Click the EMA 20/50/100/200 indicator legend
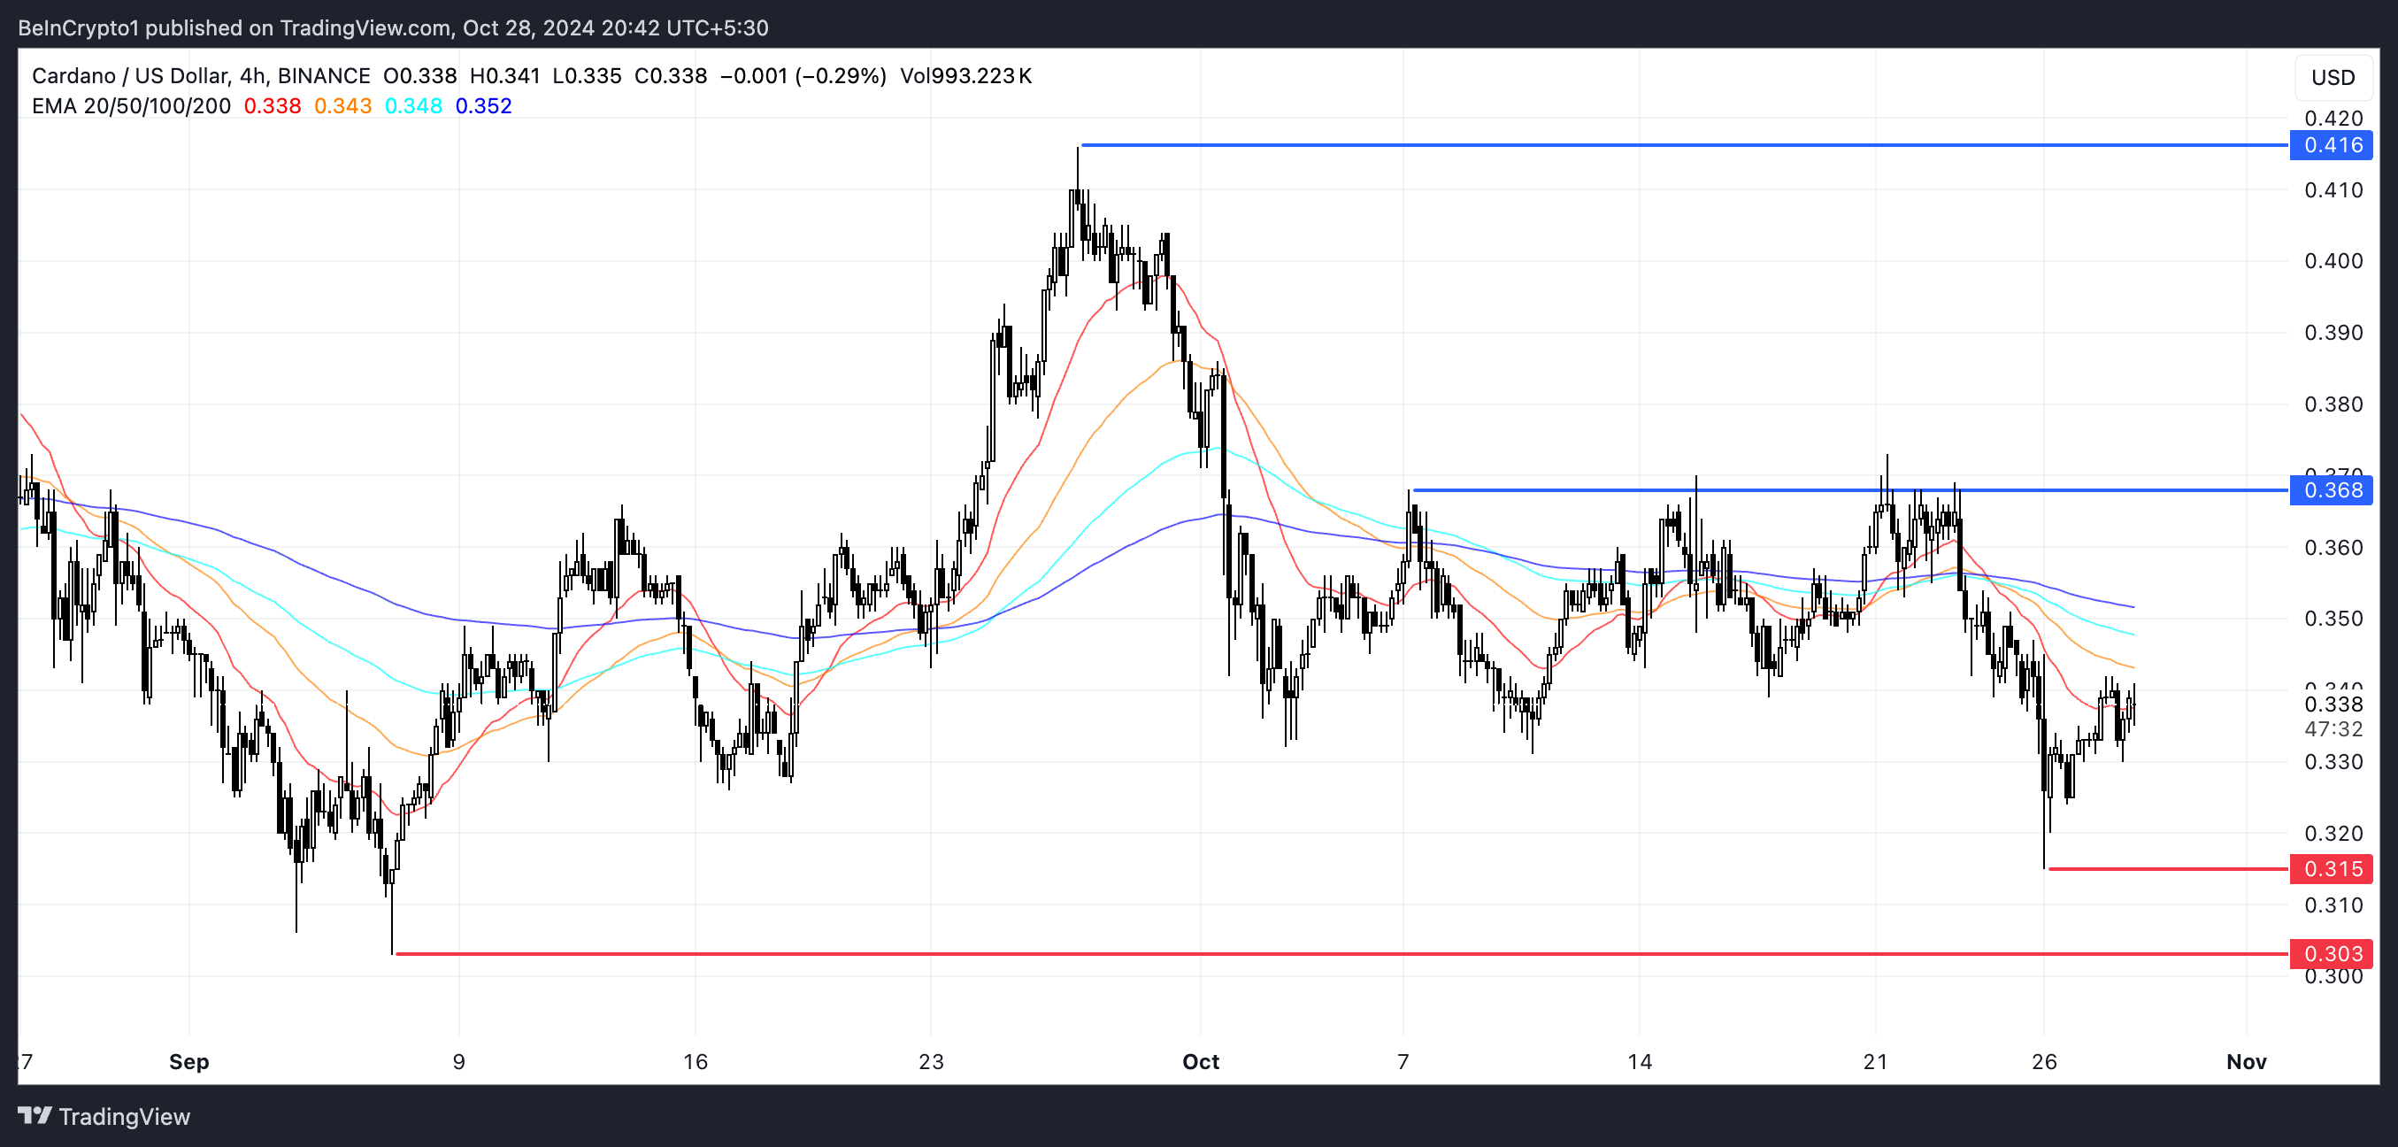 (131, 106)
